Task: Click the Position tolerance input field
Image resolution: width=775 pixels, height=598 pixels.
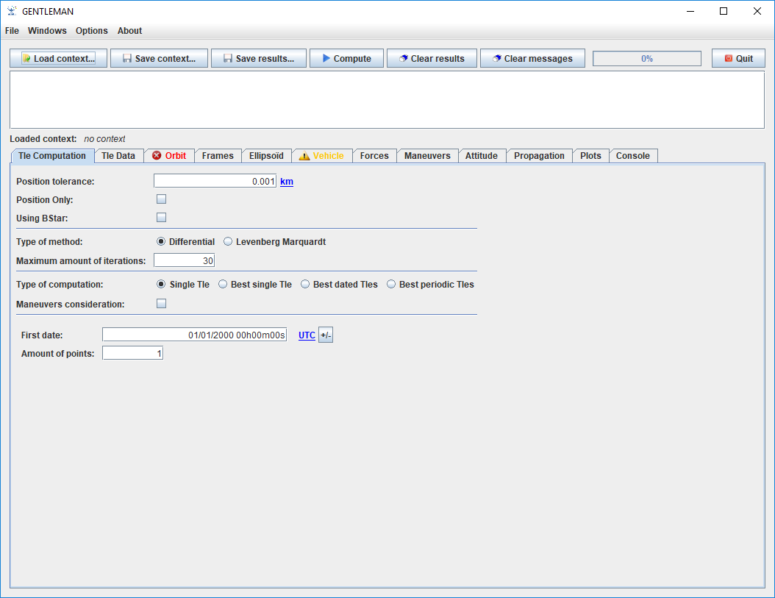Action: 215,181
